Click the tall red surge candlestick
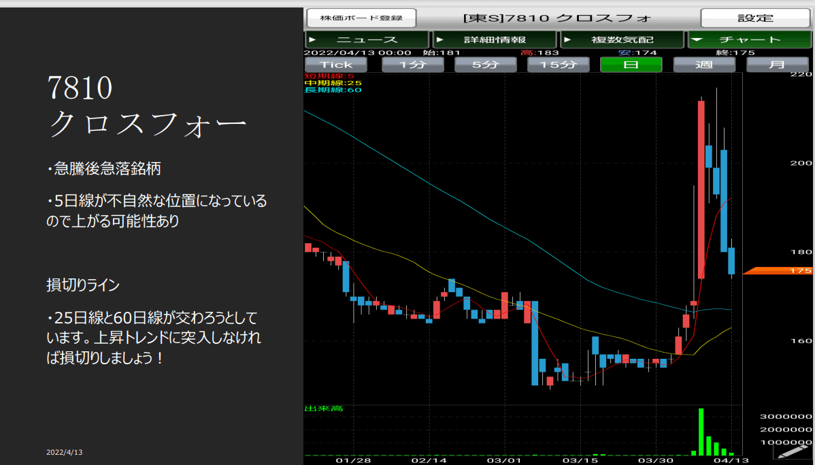This screenshot has height=465, width=815. (x=701, y=190)
